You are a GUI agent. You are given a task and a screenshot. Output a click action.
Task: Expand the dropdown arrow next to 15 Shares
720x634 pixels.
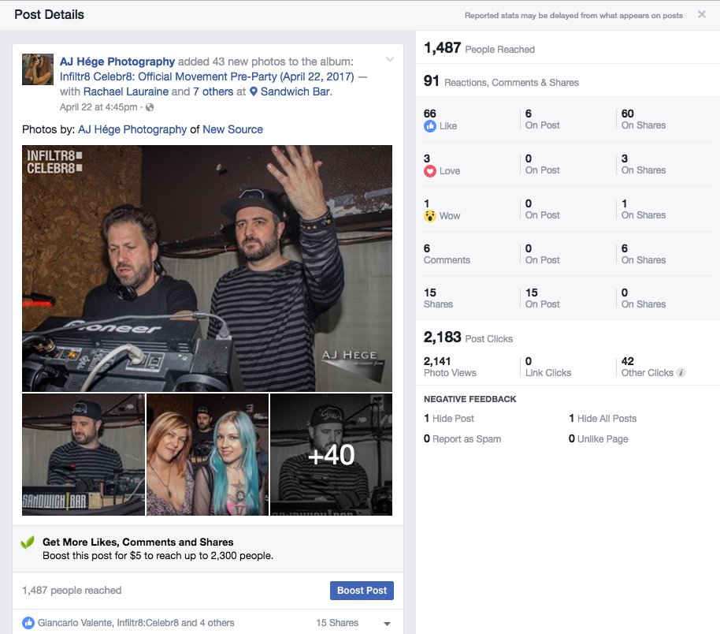point(387,624)
